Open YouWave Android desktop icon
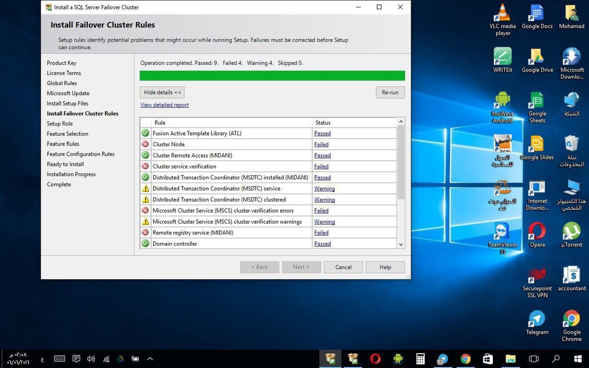 [x=503, y=107]
